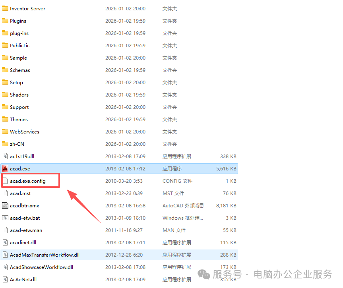
Task: Select the Inventor Server folder icon
Action: tap(5, 8)
